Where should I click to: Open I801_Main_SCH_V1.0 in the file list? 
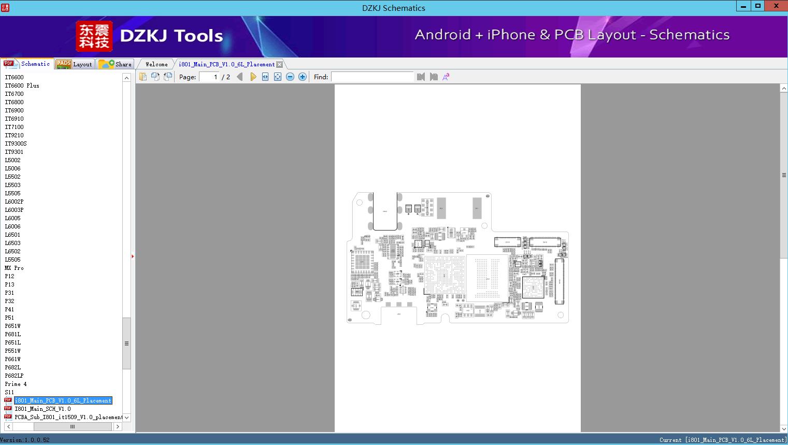(x=42, y=409)
